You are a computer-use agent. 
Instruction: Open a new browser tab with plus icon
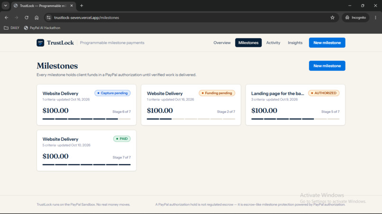(82, 6)
